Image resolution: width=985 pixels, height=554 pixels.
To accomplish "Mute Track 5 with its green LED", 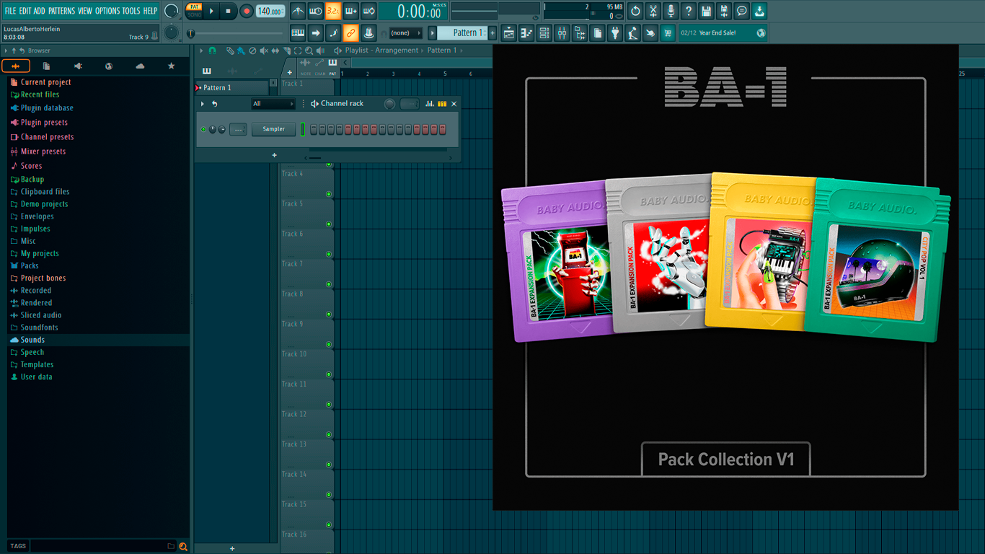I will (x=329, y=224).
